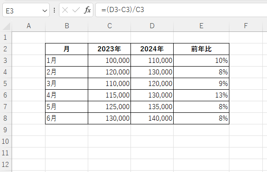Click the Select All corner triangle
The image size is (267, 172).
[7, 26]
